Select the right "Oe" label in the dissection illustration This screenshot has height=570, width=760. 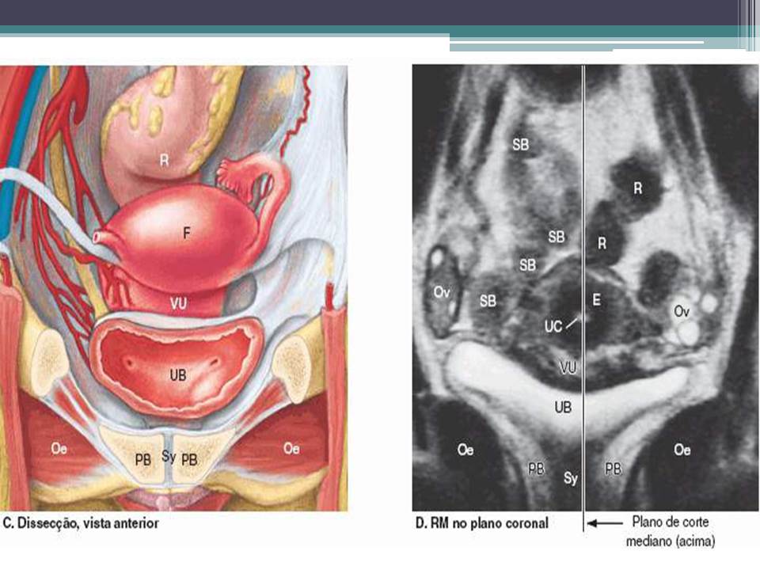pos(291,449)
